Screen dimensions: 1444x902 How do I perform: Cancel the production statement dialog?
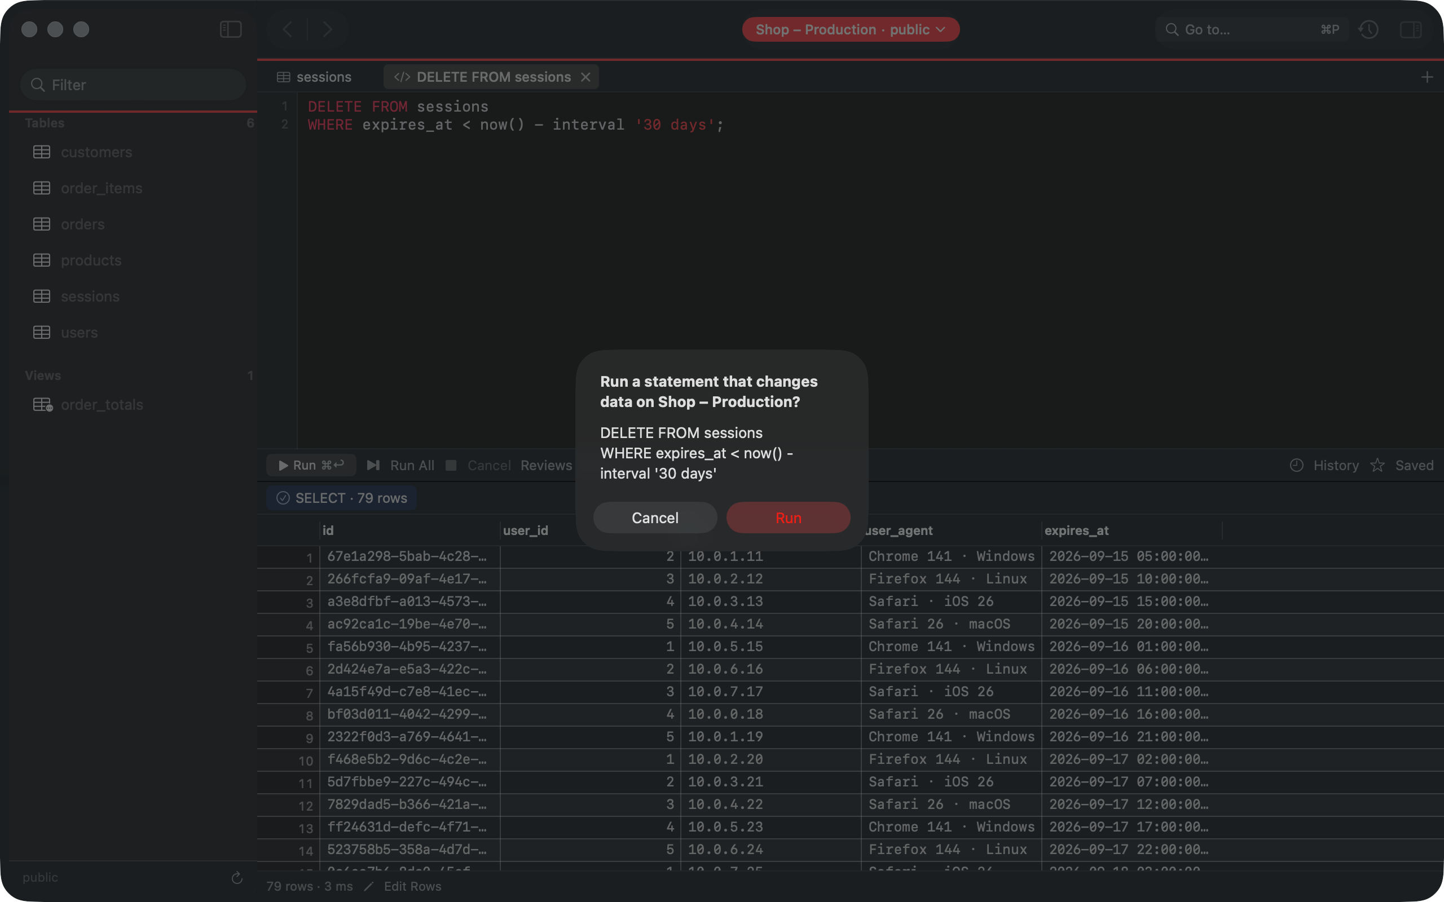pyautogui.click(x=654, y=517)
